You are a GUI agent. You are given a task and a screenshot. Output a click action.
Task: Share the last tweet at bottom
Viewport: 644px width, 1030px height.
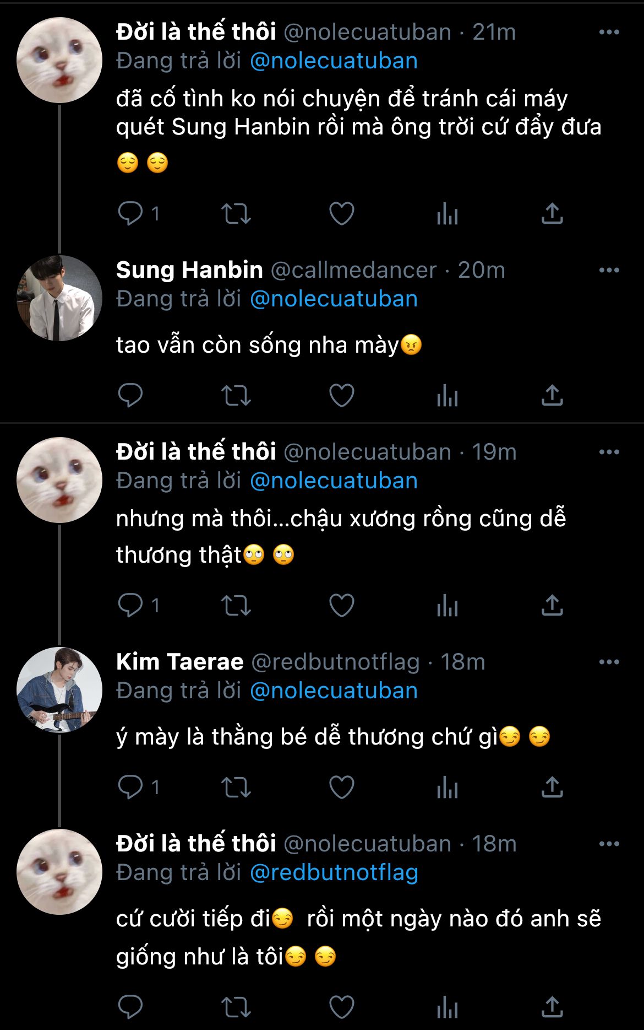(x=552, y=1007)
